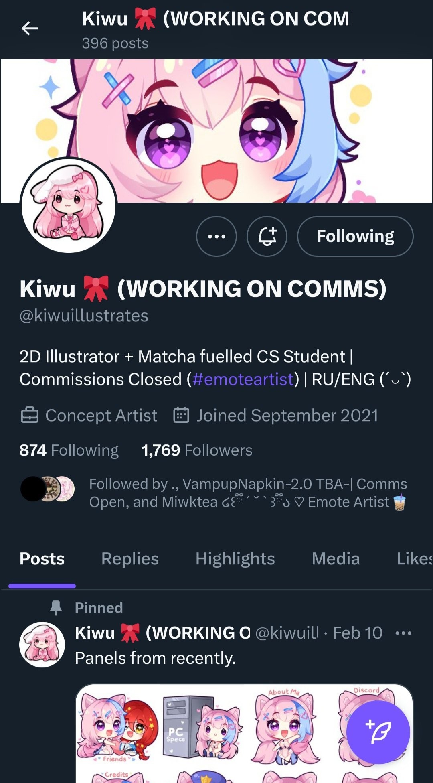Go to the Posts tab
The height and width of the screenshot is (783, 433).
click(x=42, y=559)
